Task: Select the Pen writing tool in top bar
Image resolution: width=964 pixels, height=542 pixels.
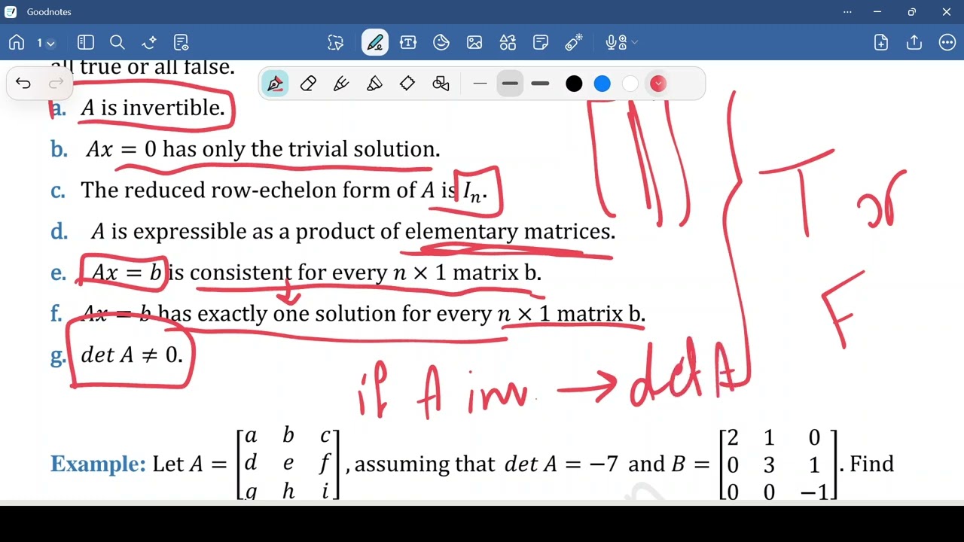Action: click(375, 43)
